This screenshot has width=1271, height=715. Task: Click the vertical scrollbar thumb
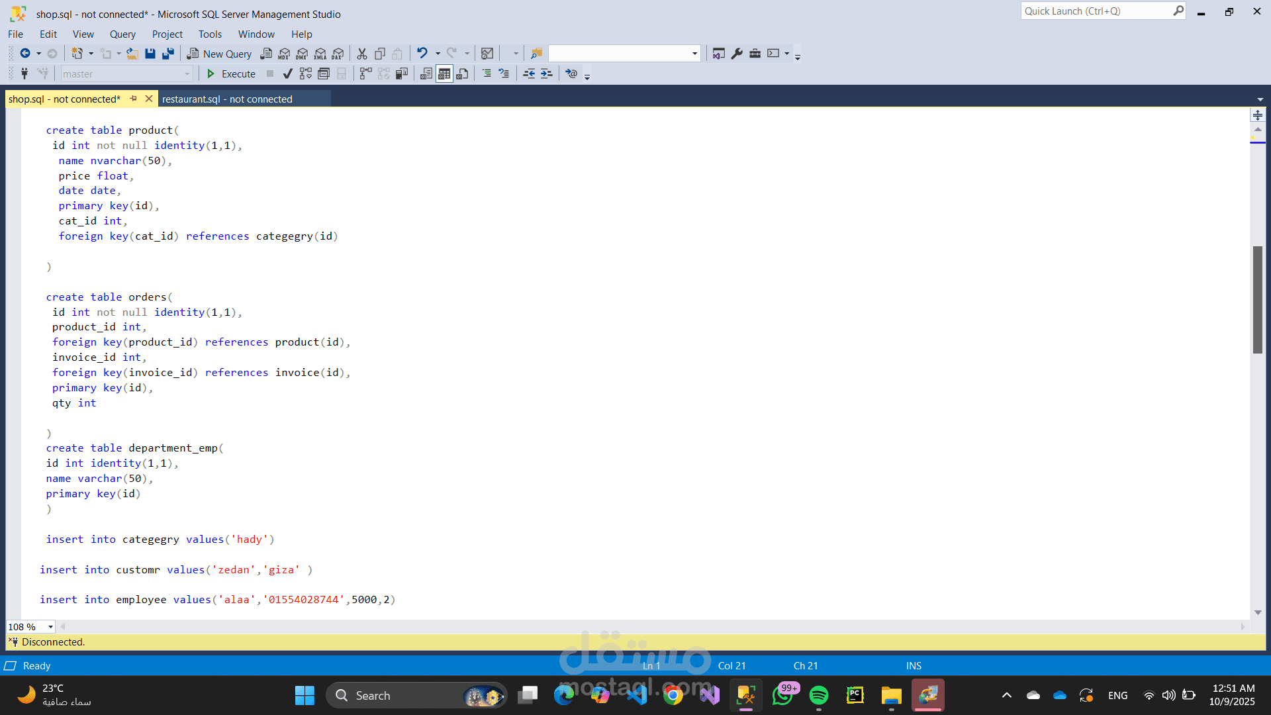pos(1257,299)
